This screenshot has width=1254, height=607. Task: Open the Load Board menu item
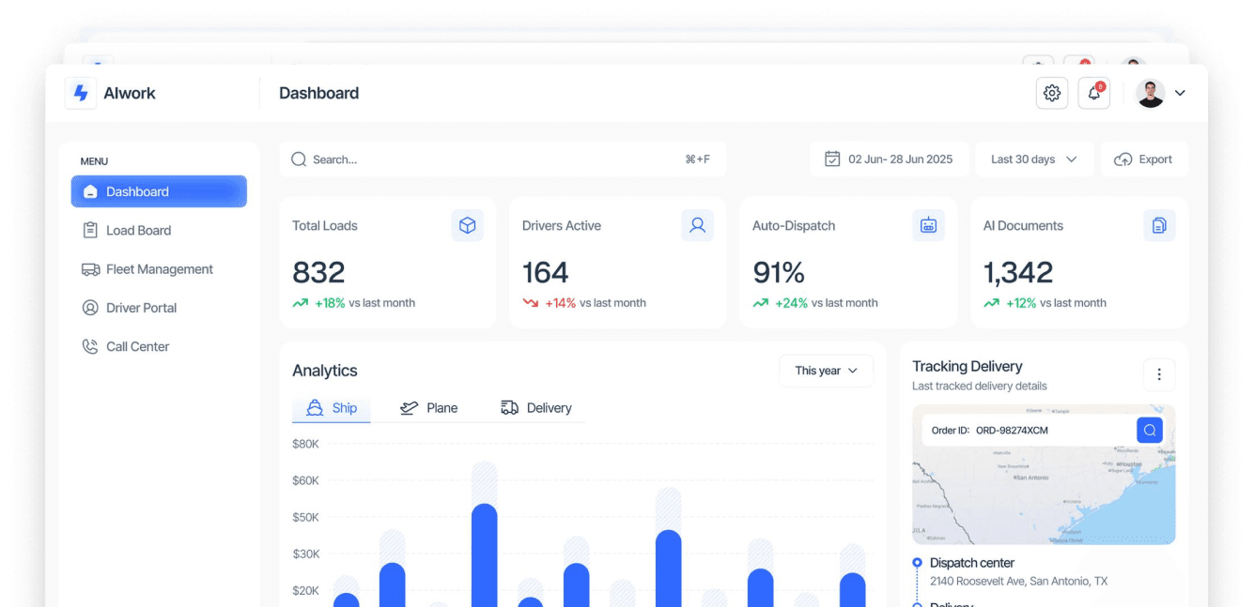tap(141, 230)
